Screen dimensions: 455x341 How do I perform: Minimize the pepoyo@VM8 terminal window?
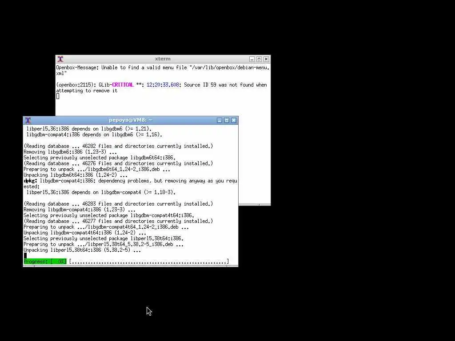click(220, 120)
